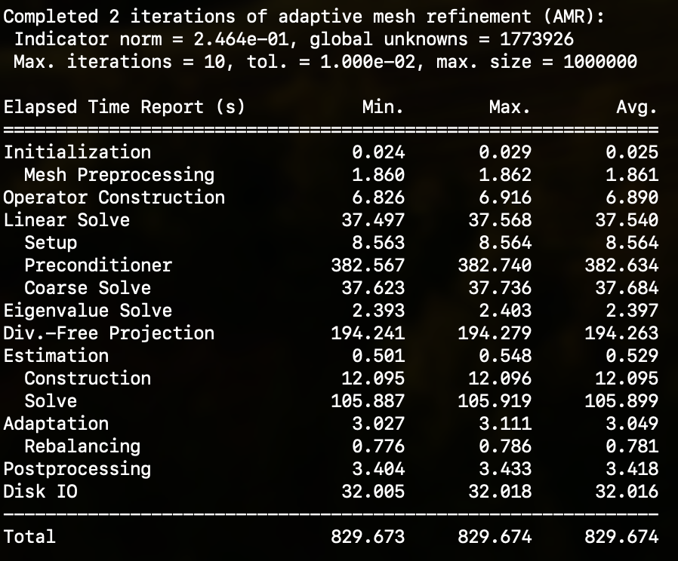Click the Rebalancing row label
Image resolution: width=678 pixels, height=561 pixels.
tap(82, 446)
